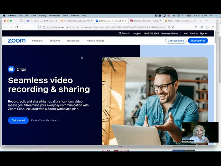Go forward to next page
221x166 pixels.
click(11, 27)
